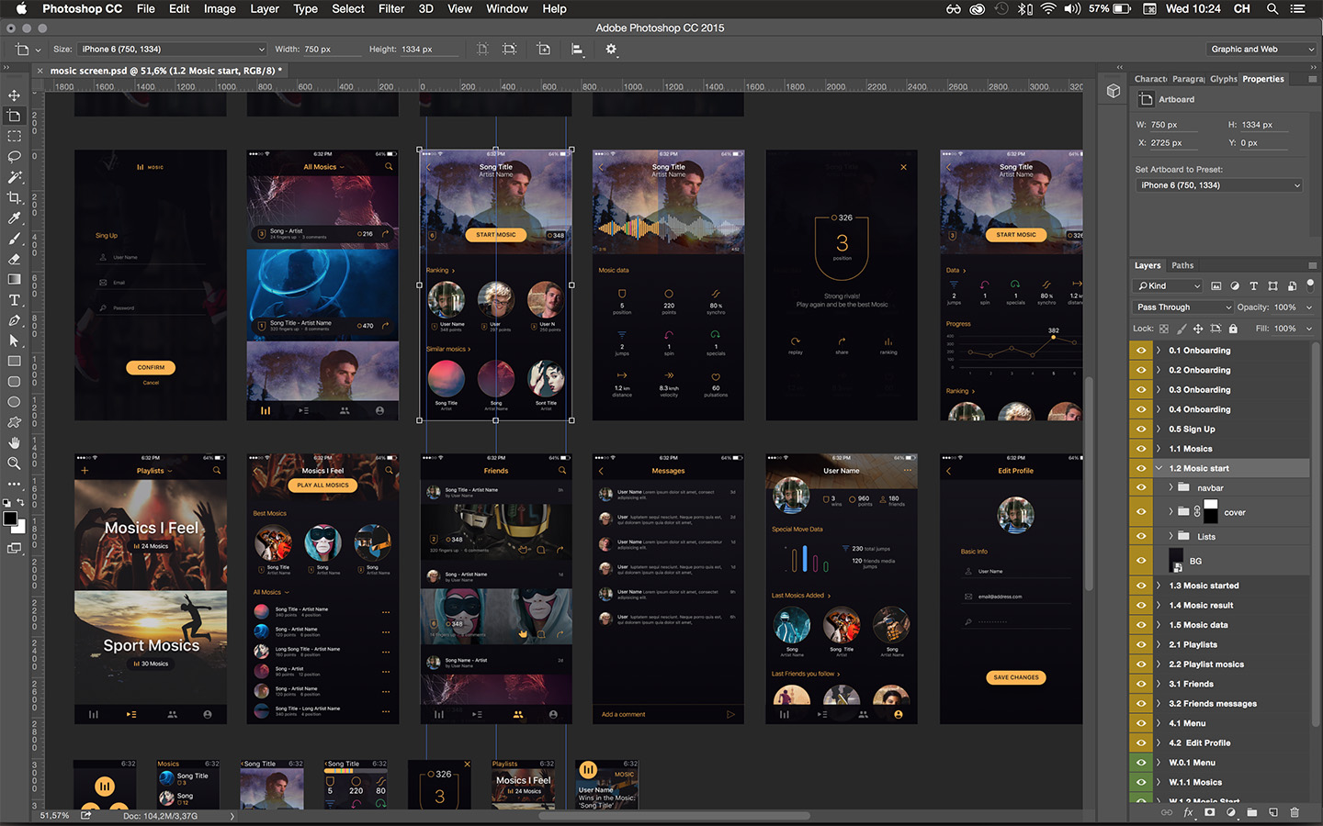
Task: Expand the Lists layer group
Action: pos(1170,536)
